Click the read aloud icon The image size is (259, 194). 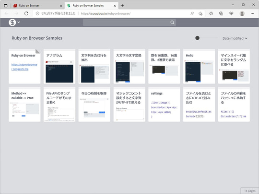coord(192,13)
